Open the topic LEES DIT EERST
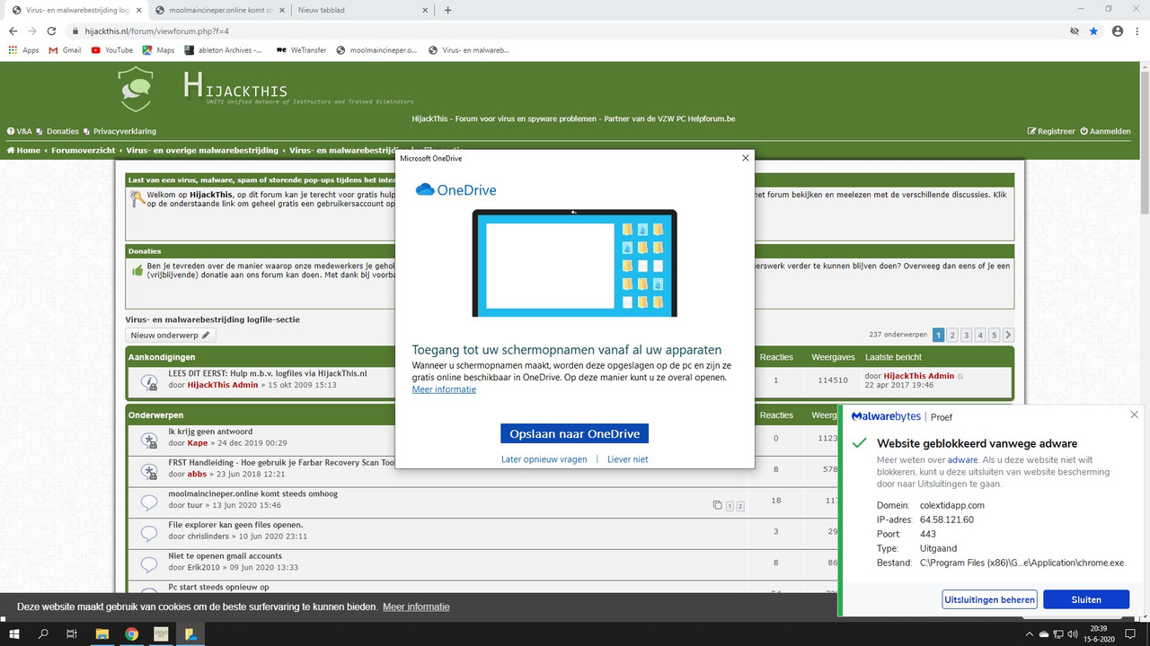 coord(268,373)
